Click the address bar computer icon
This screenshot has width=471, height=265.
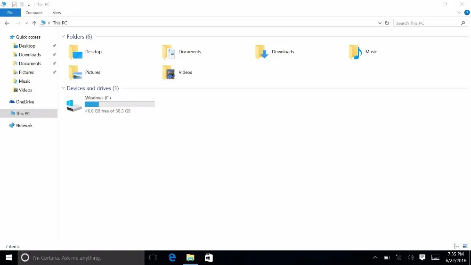43,23
